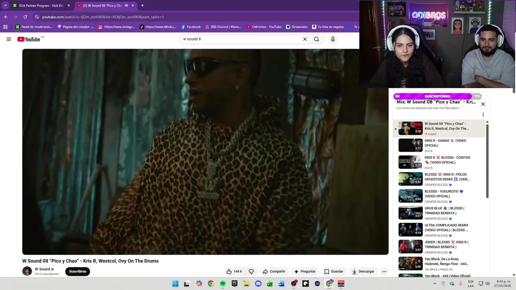Image resolution: width=516 pixels, height=290 pixels.
Task: Open the YouTube guide hamburger menu
Action: 8,39
